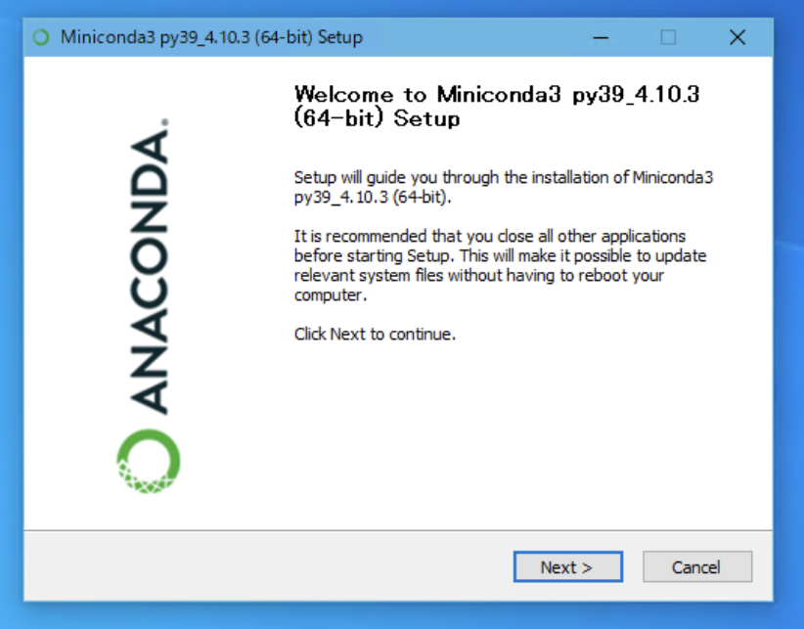Click the registered trademark dot above ANACONDA

pyautogui.click(x=164, y=122)
